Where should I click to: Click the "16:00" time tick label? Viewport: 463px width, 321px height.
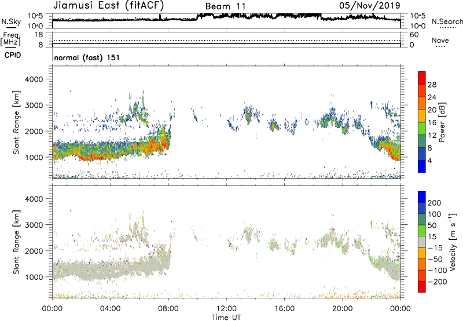coord(284,309)
